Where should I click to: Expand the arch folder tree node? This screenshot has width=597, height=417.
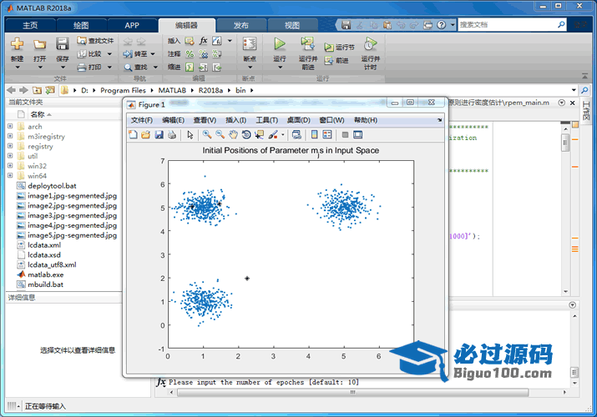coord(10,127)
